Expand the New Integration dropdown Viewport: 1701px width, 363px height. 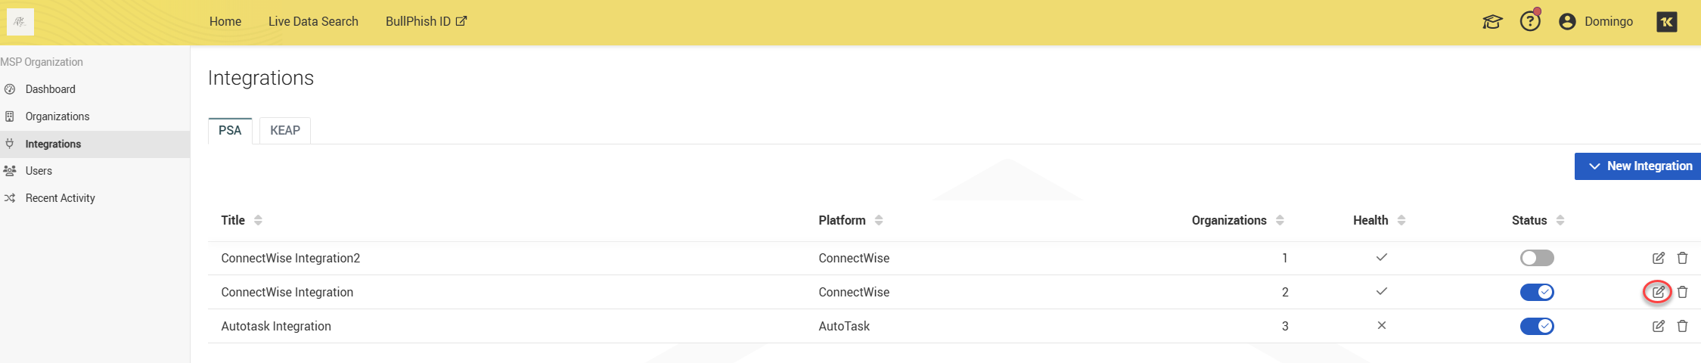click(1639, 166)
